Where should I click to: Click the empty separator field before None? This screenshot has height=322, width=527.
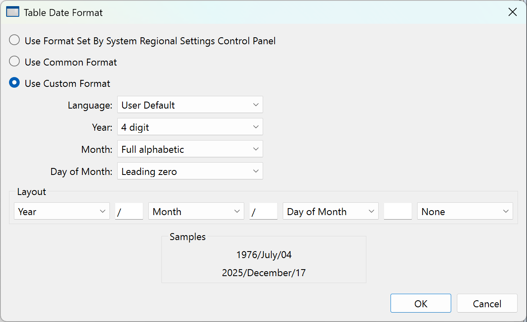click(398, 211)
